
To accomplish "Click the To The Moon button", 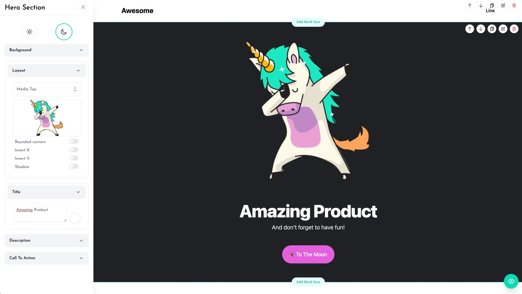I will click(x=308, y=254).
